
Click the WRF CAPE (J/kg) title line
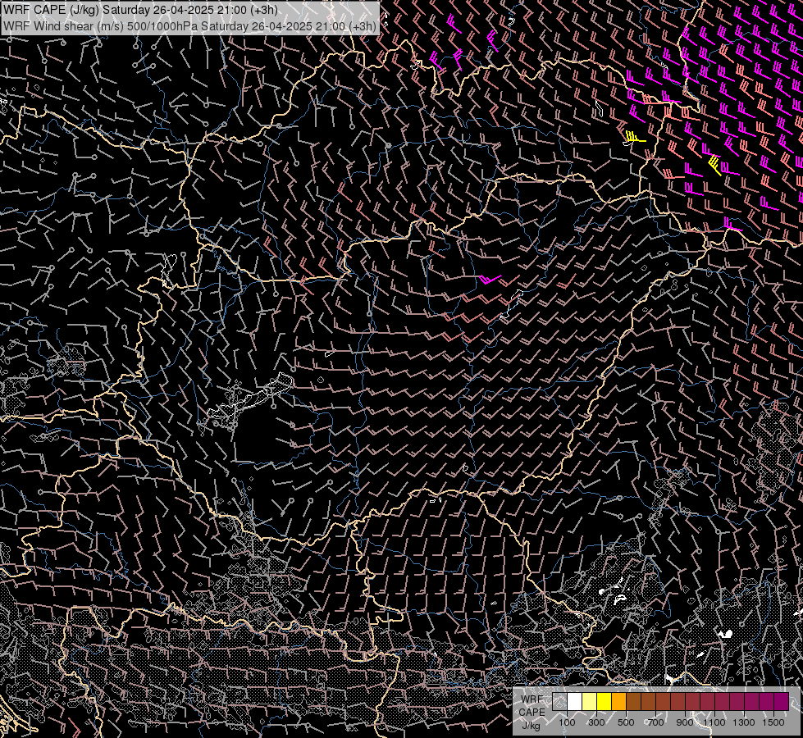point(140,10)
